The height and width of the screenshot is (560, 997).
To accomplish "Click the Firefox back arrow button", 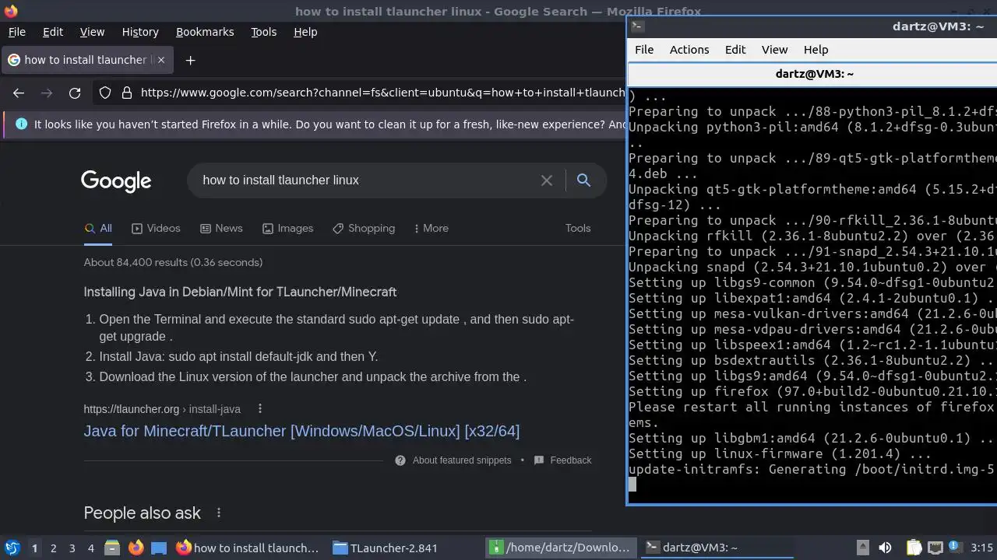I will pyautogui.click(x=19, y=93).
